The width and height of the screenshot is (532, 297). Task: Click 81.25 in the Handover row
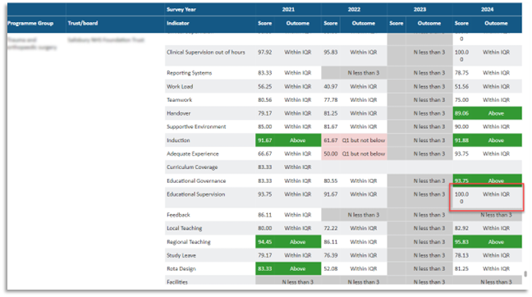coord(331,113)
